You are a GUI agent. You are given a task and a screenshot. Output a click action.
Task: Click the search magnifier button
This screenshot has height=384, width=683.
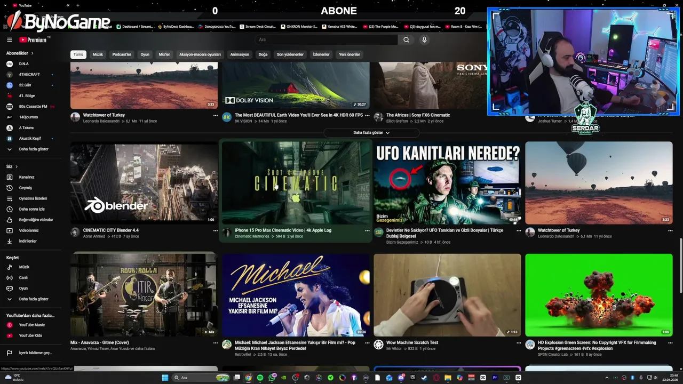(406, 39)
